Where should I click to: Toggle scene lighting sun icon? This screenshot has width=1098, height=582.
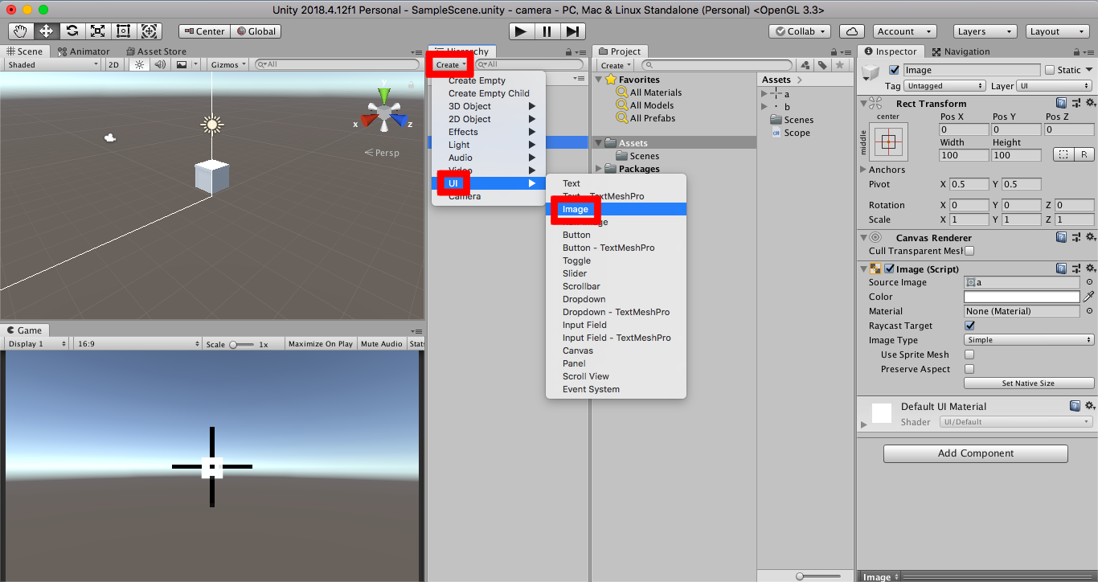tap(139, 64)
